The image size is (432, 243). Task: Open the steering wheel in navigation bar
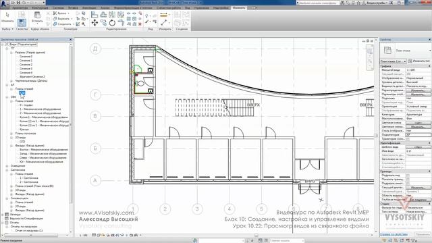click(x=370, y=51)
